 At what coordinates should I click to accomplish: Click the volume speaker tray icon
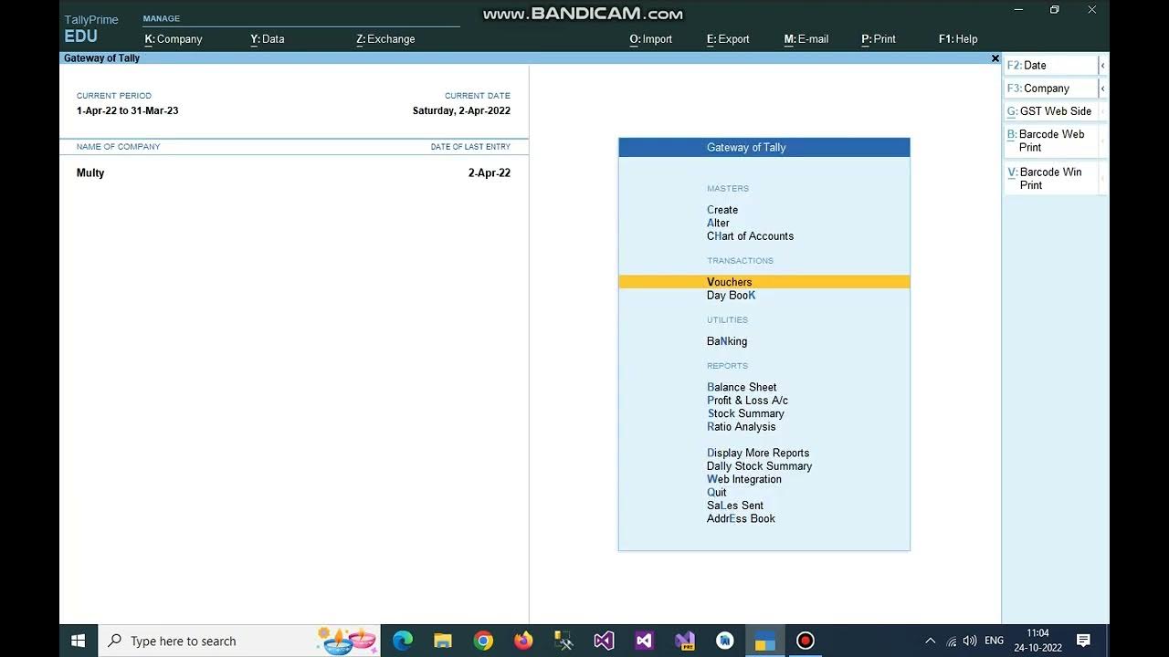970,641
